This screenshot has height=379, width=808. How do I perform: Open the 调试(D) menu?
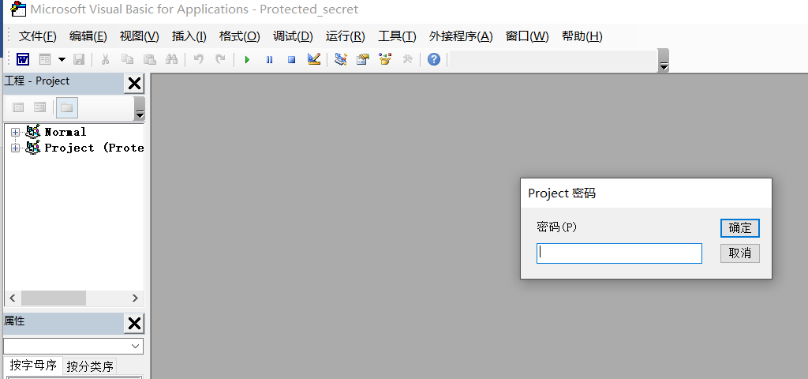pos(293,36)
